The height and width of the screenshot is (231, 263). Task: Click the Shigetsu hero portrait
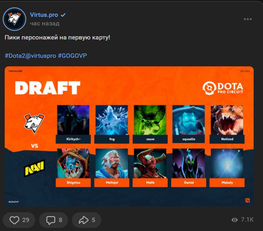tap(73, 163)
